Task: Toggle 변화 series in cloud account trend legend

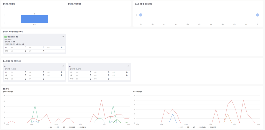Action: (x=63, y=127)
